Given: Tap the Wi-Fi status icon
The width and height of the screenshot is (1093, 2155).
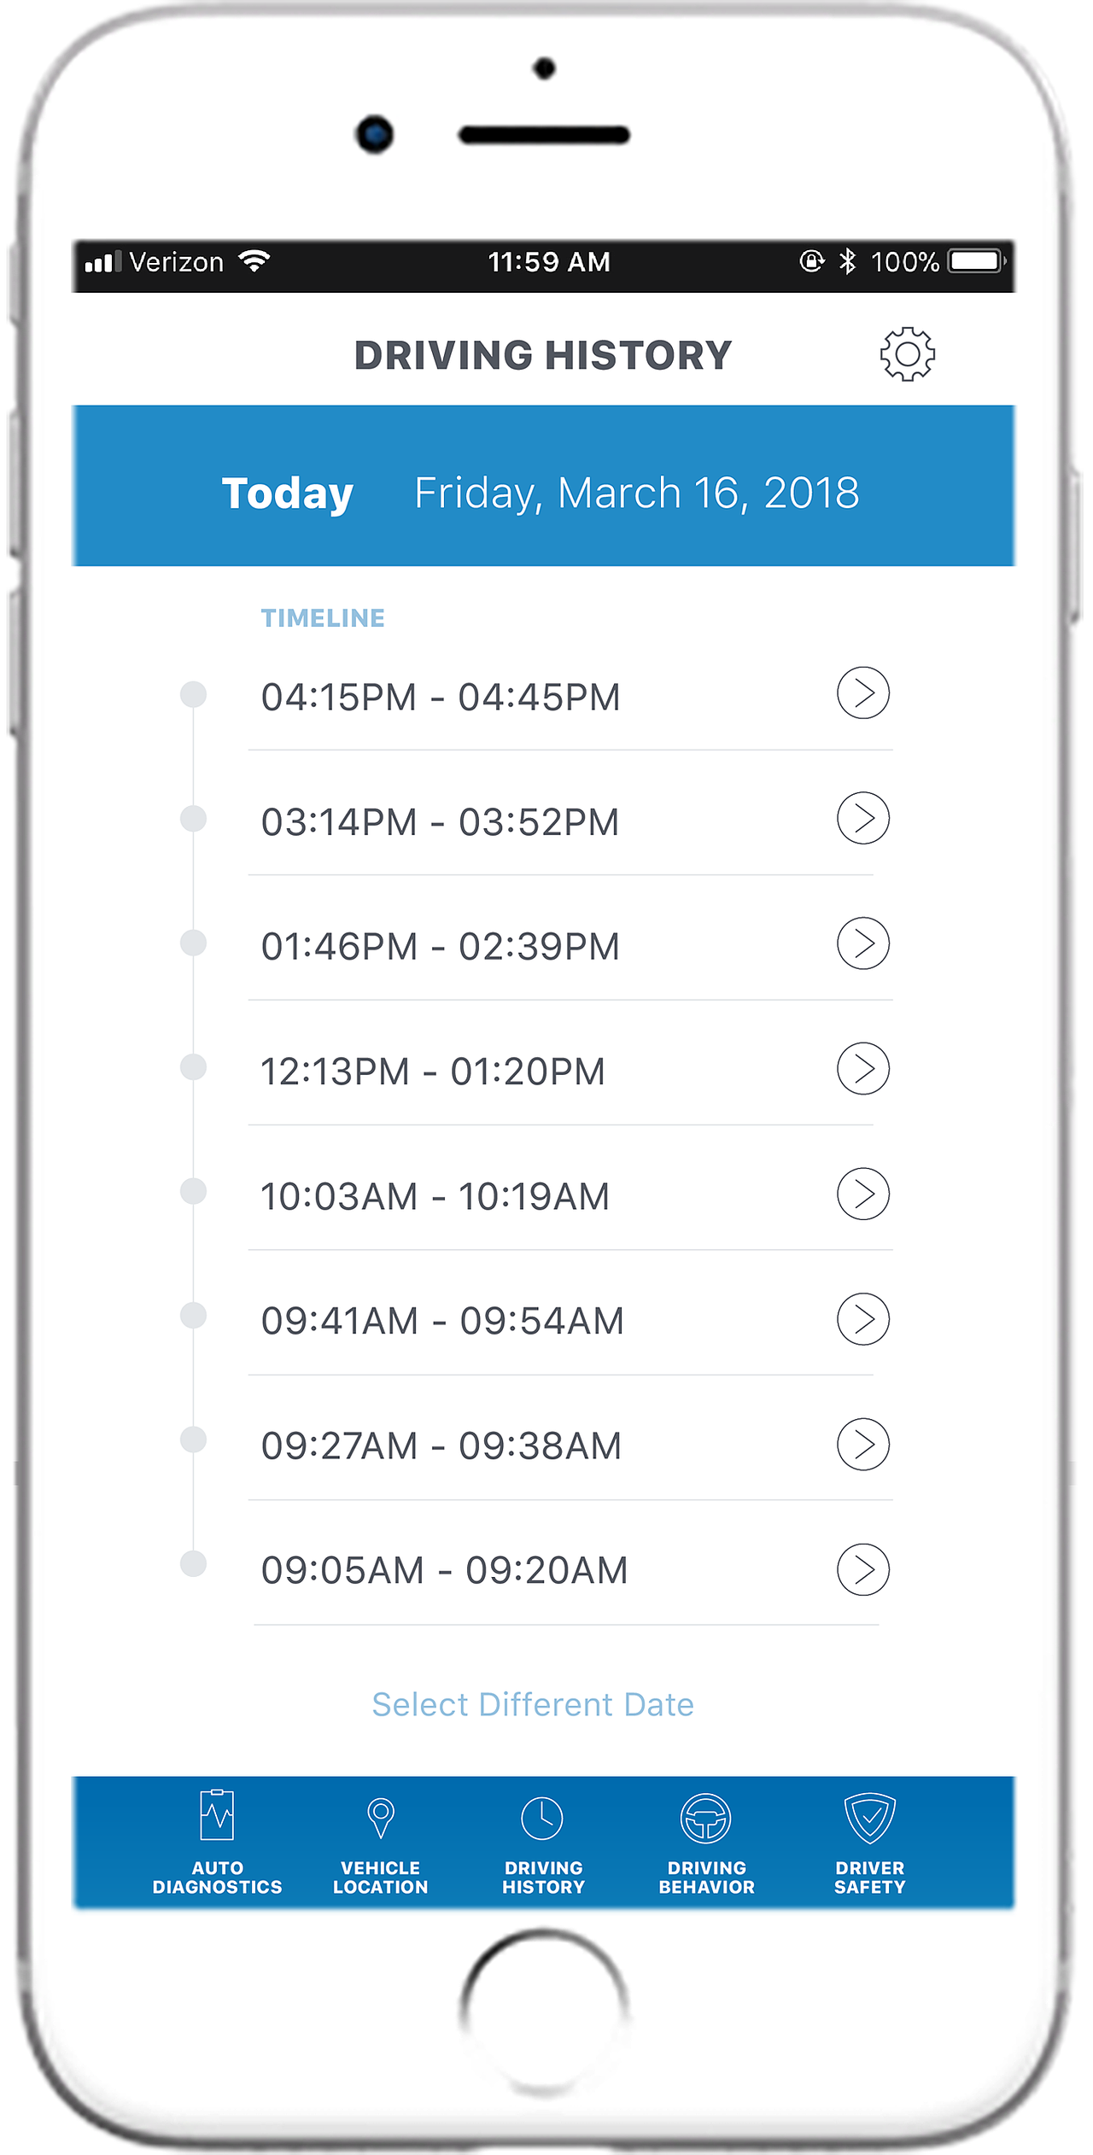Looking at the screenshot, I should pos(254,261).
